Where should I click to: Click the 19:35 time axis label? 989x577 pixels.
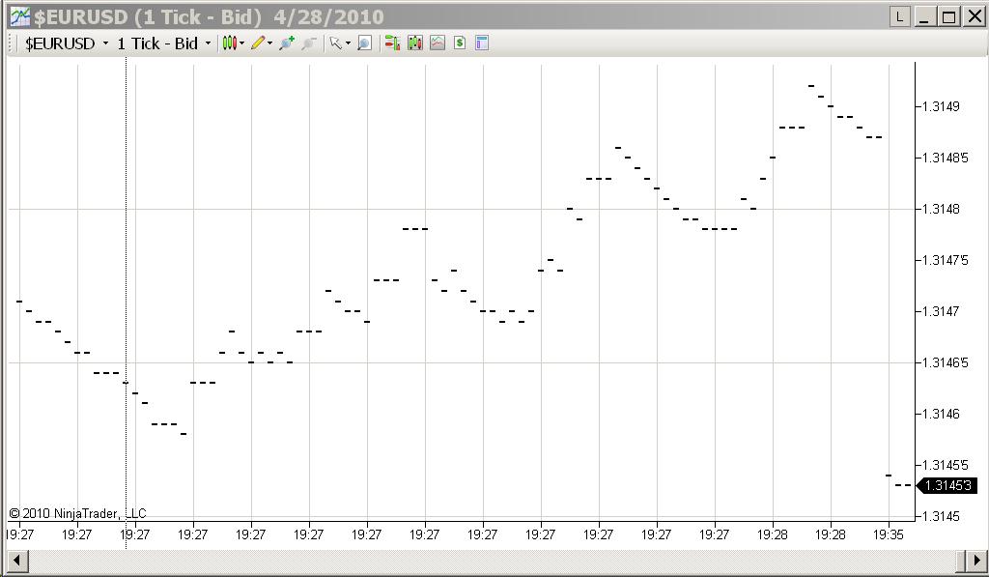coord(889,534)
